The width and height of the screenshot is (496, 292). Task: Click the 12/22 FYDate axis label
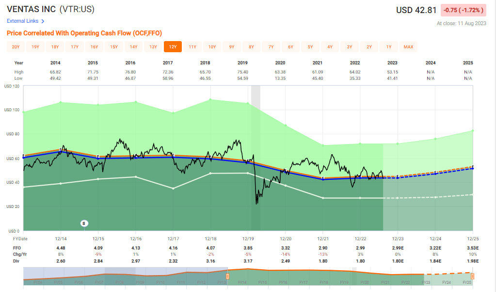[x=360, y=239]
